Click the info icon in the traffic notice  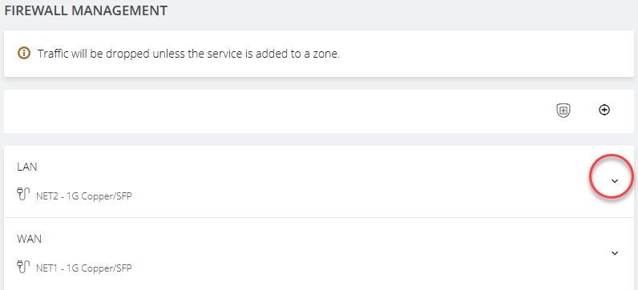pyautogui.click(x=24, y=53)
